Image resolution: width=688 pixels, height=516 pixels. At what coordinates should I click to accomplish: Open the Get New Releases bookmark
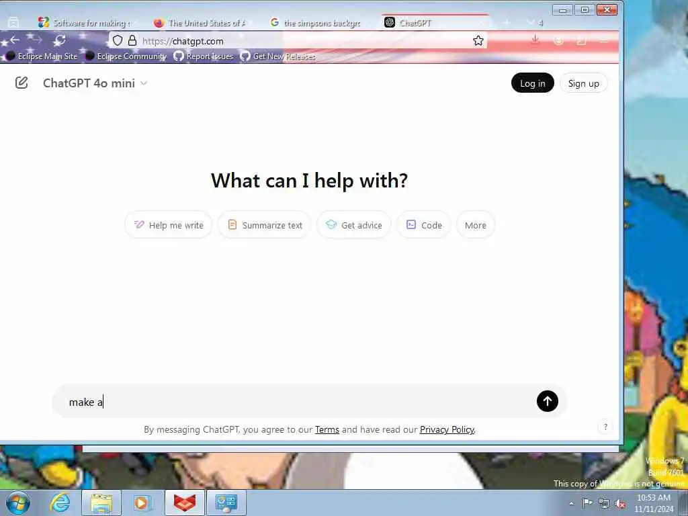[277, 56]
